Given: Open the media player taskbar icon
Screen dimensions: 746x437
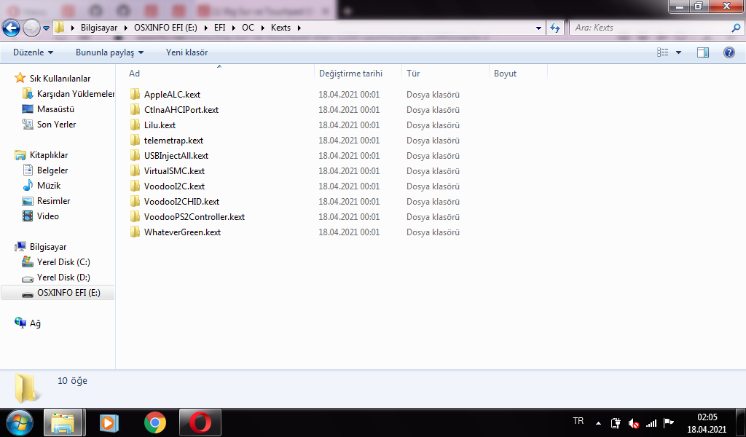Looking at the screenshot, I should click(109, 422).
